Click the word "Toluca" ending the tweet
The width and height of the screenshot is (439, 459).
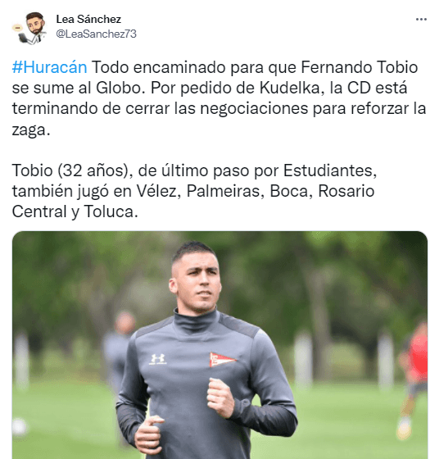tap(111, 211)
